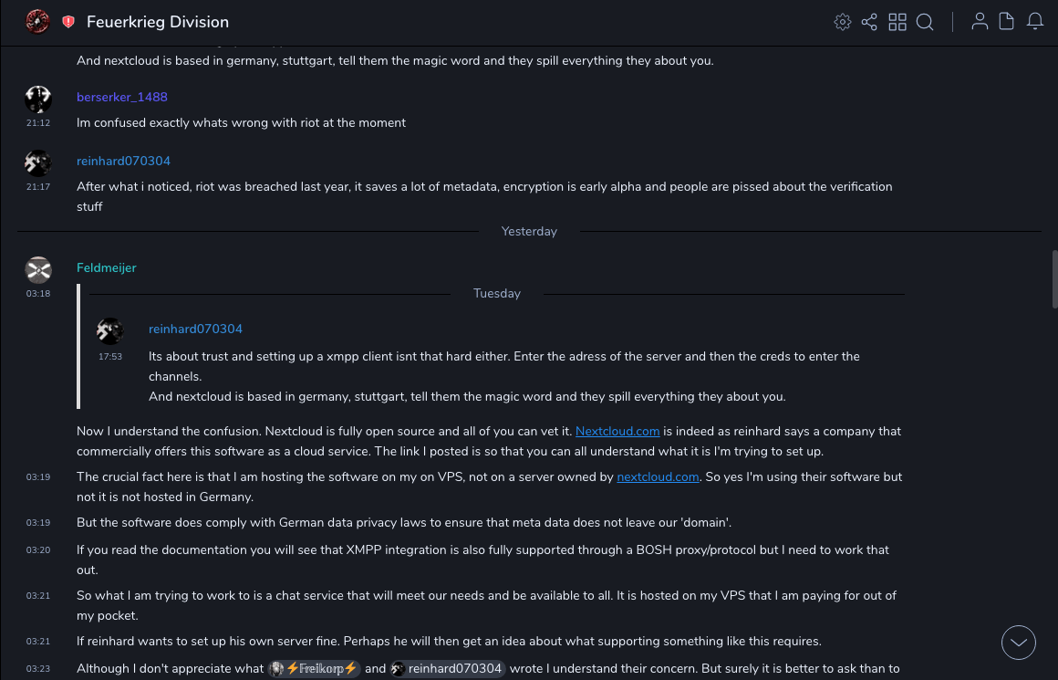1058x680 pixels.
Task: Search messages with the magnifier icon
Action: (x=925, y=22)
